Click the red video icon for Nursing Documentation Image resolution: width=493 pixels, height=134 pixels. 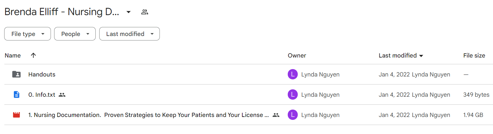pyautogui.click(x=16, y=115)
